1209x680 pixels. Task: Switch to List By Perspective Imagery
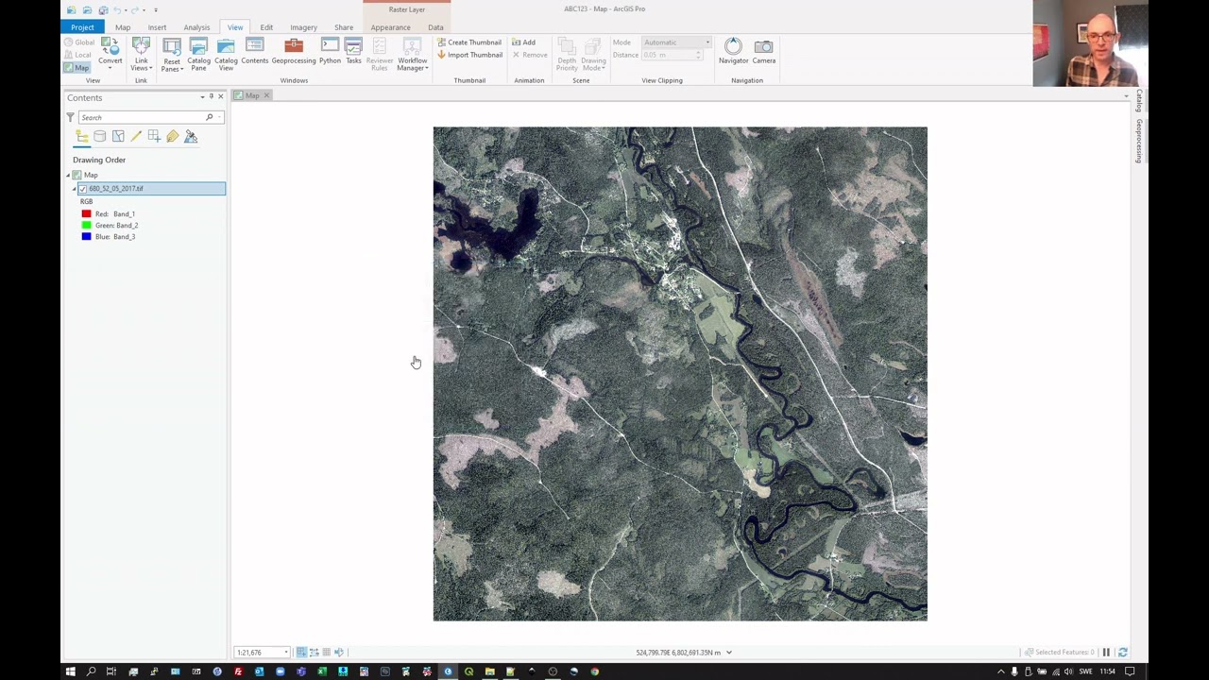[191, 137]
